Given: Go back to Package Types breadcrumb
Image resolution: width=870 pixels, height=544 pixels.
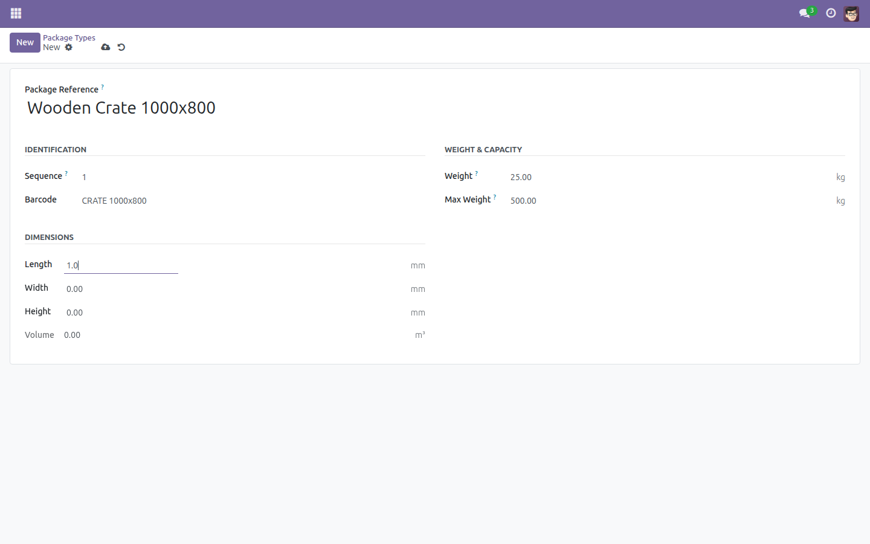Looking at the screenshot, I should (69, 37).
